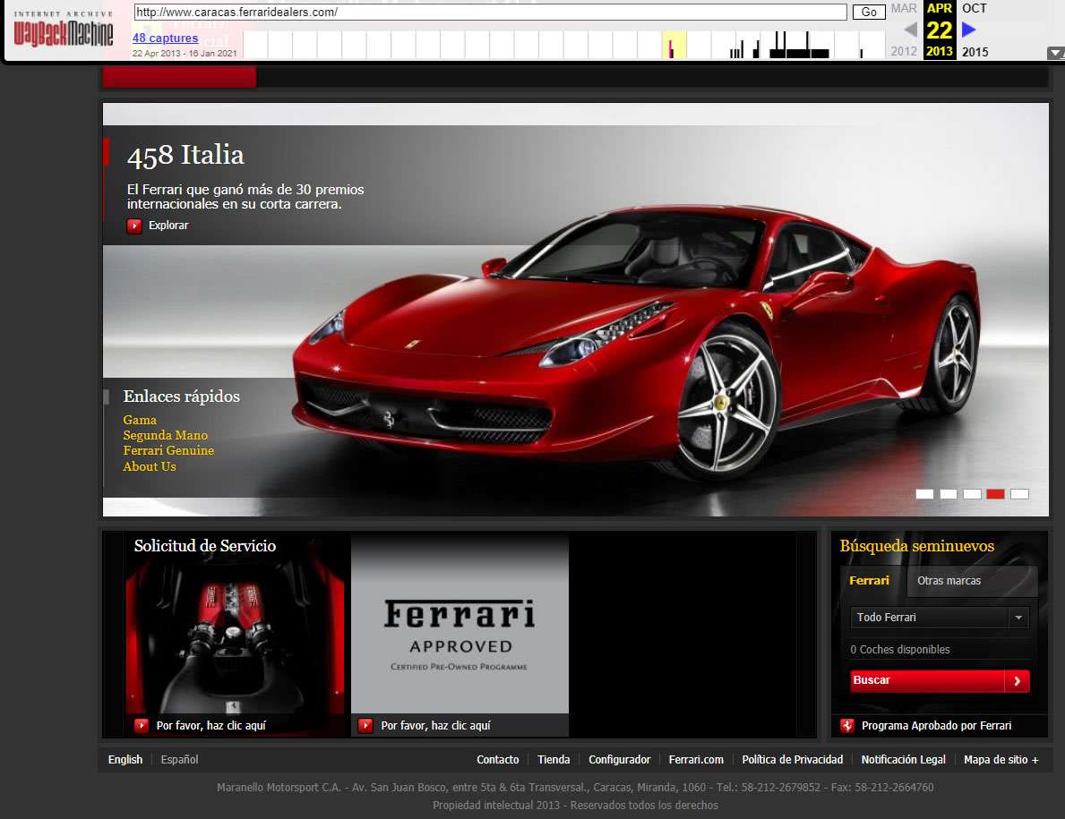Click the Wayback Machine logo

[x=64, y=30]
